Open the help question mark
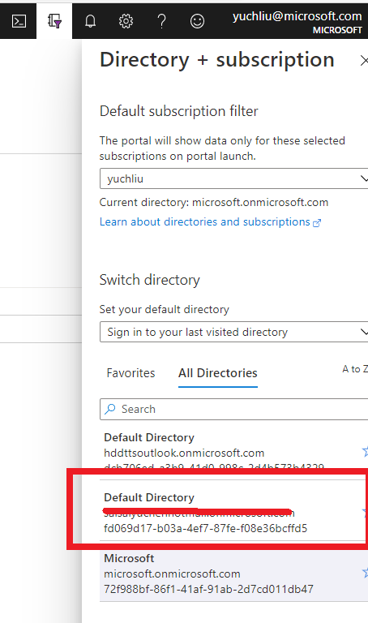 (x=161, y=21)
